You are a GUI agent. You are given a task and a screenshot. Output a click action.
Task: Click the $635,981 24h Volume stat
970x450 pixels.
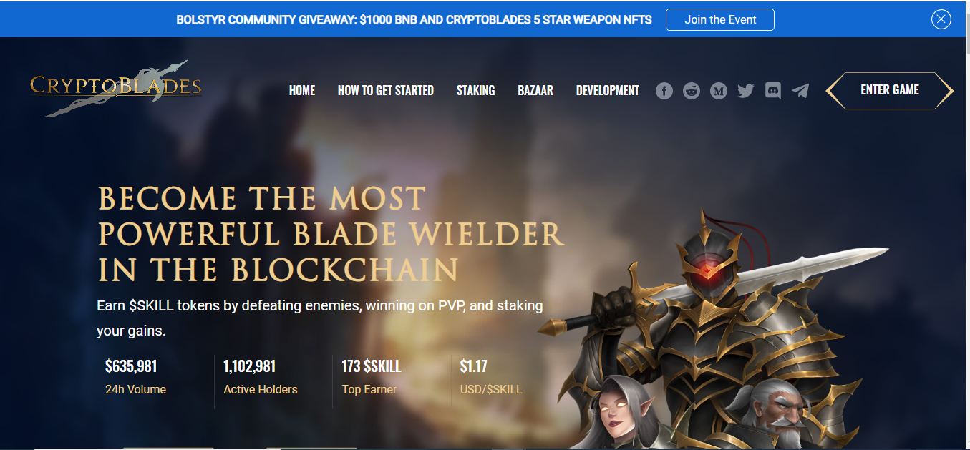pyautogui.click(x=135, y=378)
